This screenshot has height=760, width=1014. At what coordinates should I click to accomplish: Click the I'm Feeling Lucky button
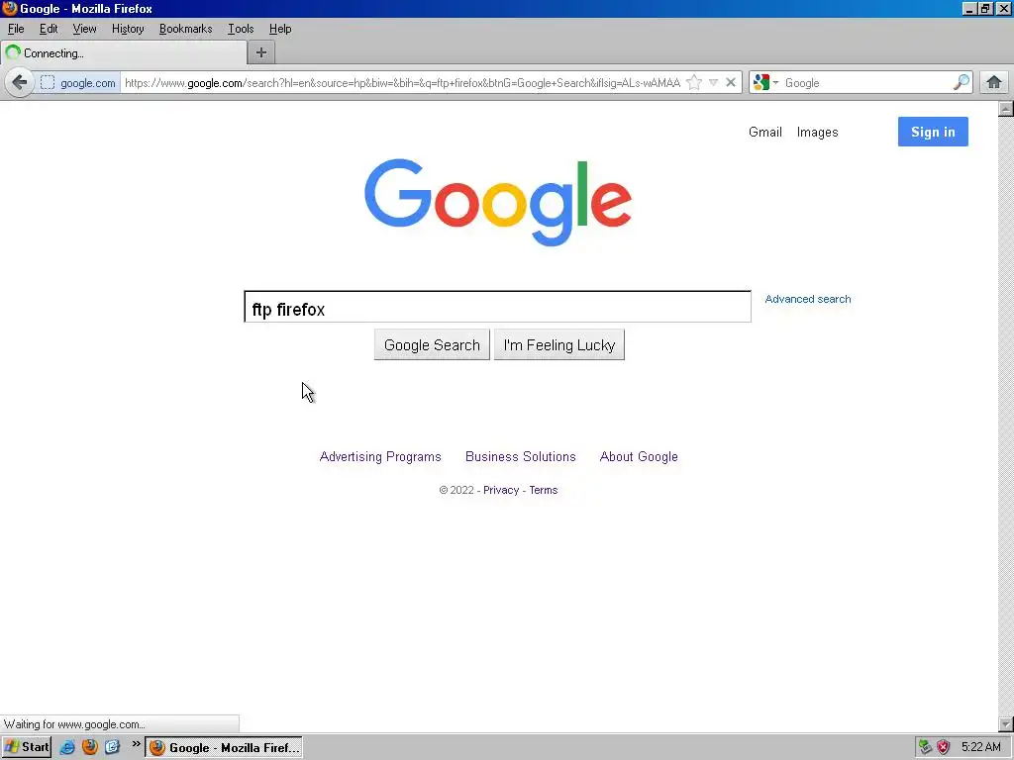click(x=559, y=345)
